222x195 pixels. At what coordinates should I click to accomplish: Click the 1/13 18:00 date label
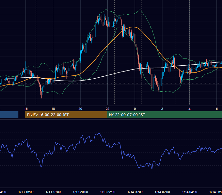pos(53,192)
